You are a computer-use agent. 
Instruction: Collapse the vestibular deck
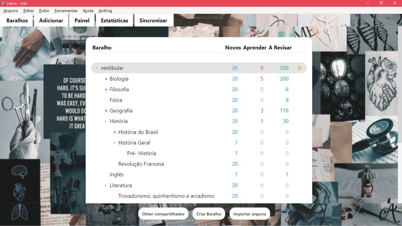tap(96, 68)
